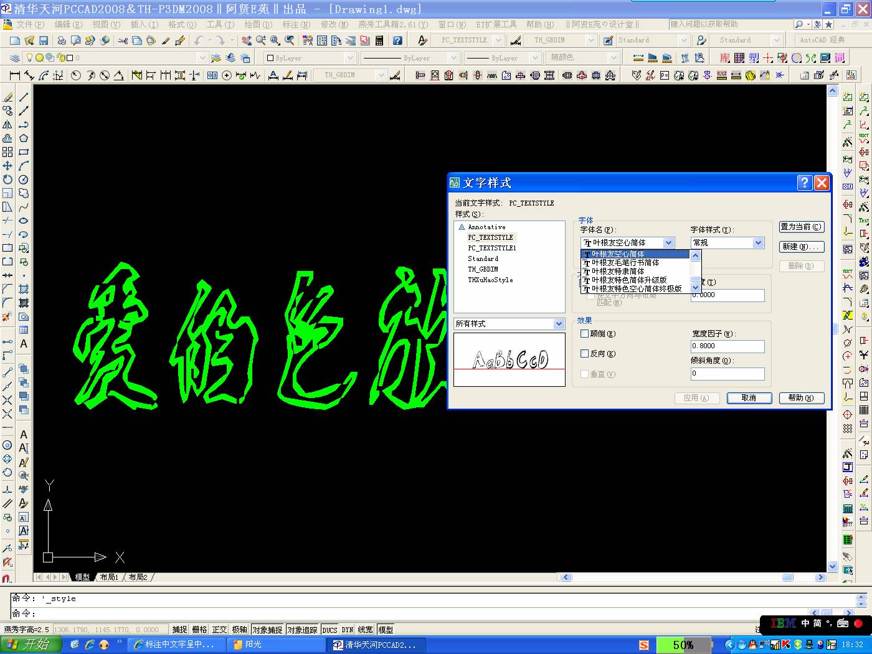The image size is (872, 654).
Task: Click the Undo arrow icon
Action: click(x=199, y=40)
